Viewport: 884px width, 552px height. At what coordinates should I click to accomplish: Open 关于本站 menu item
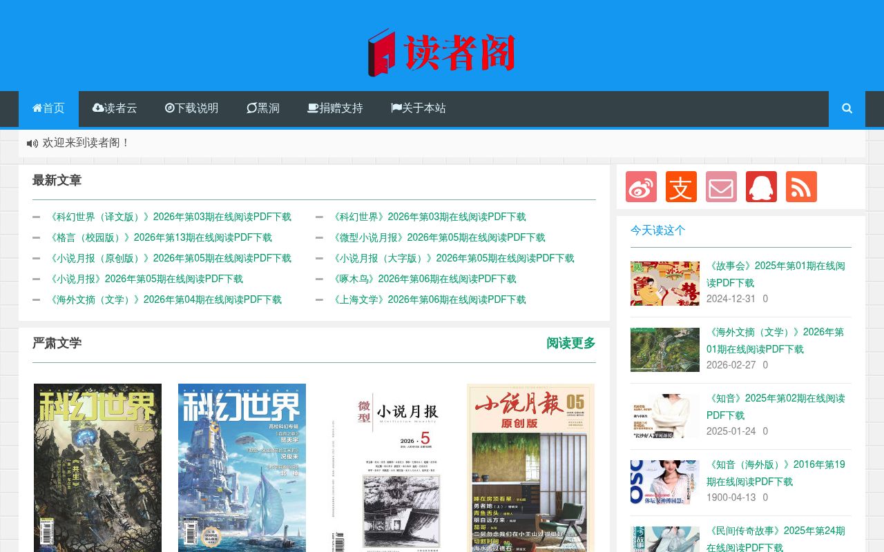pos(419,108)
